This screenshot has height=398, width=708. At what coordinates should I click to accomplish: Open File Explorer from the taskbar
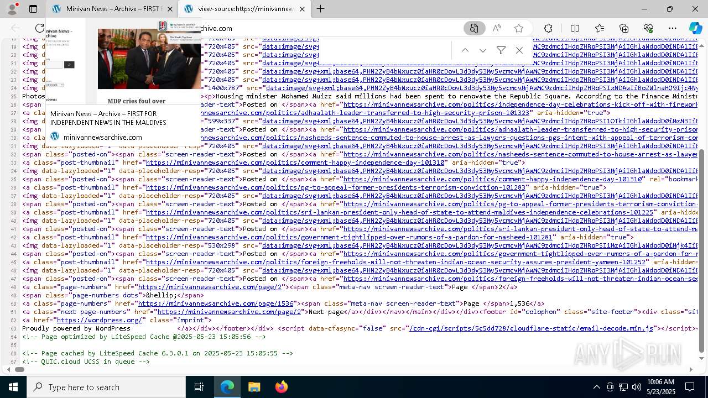(x=254, y=387)
